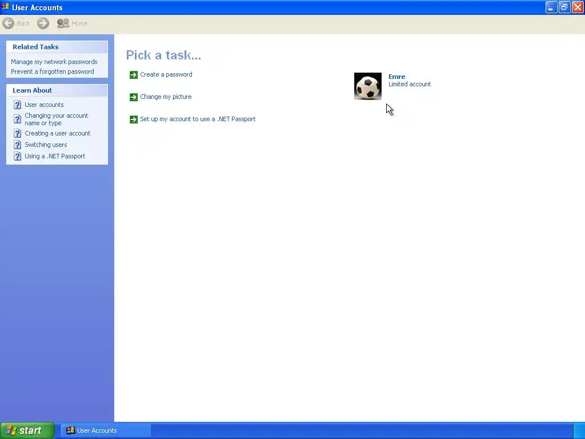This screenshot has width=585, height=439.
Task: Click the green arrow beside Create a password
Action: pos(134,75)
